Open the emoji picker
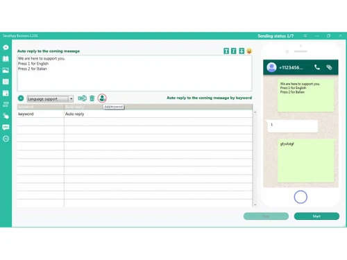The height and width of the screenshot is (260, 347). (x=249, y=51)
